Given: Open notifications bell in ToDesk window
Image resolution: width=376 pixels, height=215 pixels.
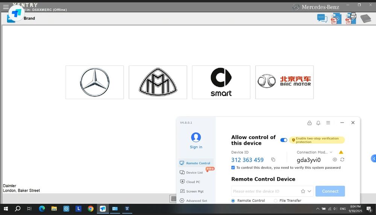Looking at the screenshot, I should point(318,123).
